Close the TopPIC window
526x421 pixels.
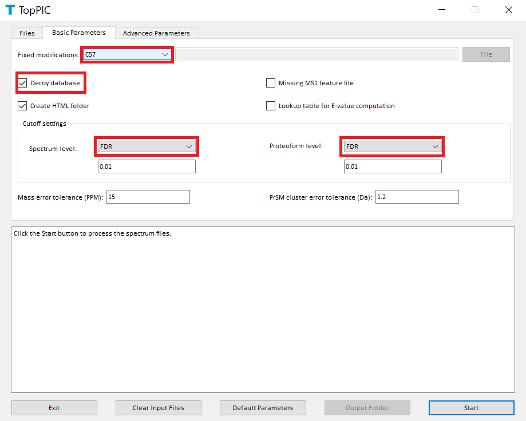coord(508,10)
